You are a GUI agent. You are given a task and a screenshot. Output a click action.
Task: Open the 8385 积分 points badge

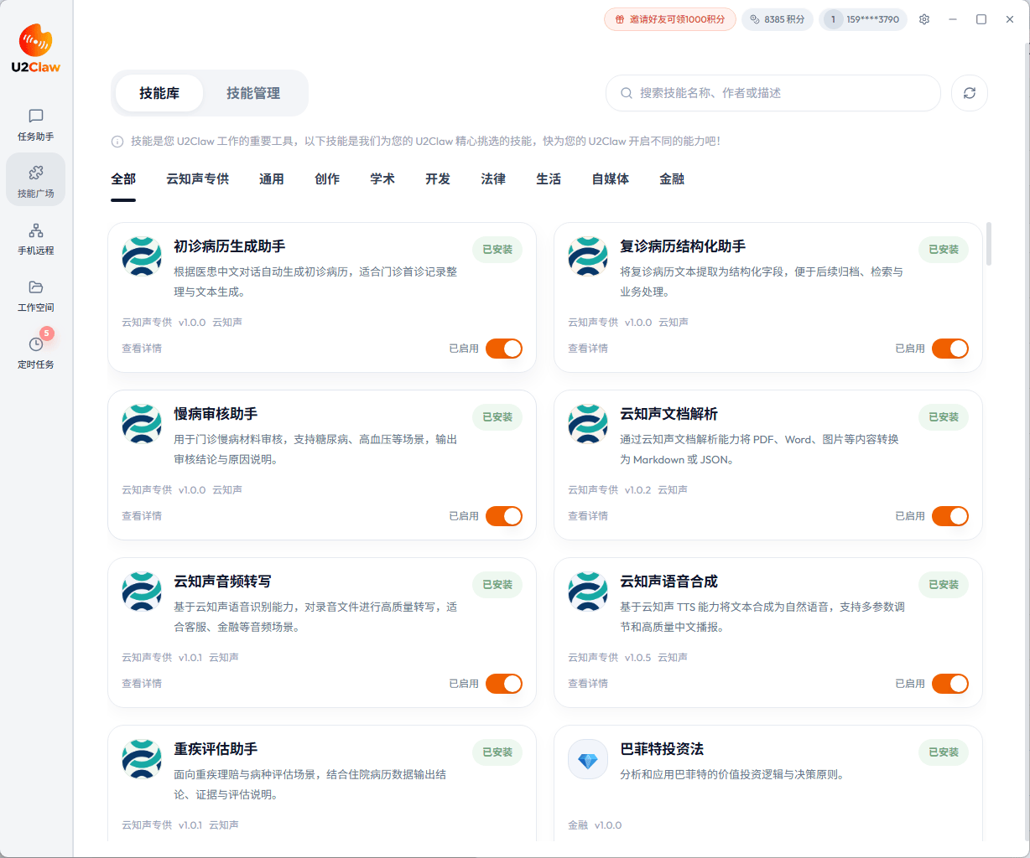[777, 19]
